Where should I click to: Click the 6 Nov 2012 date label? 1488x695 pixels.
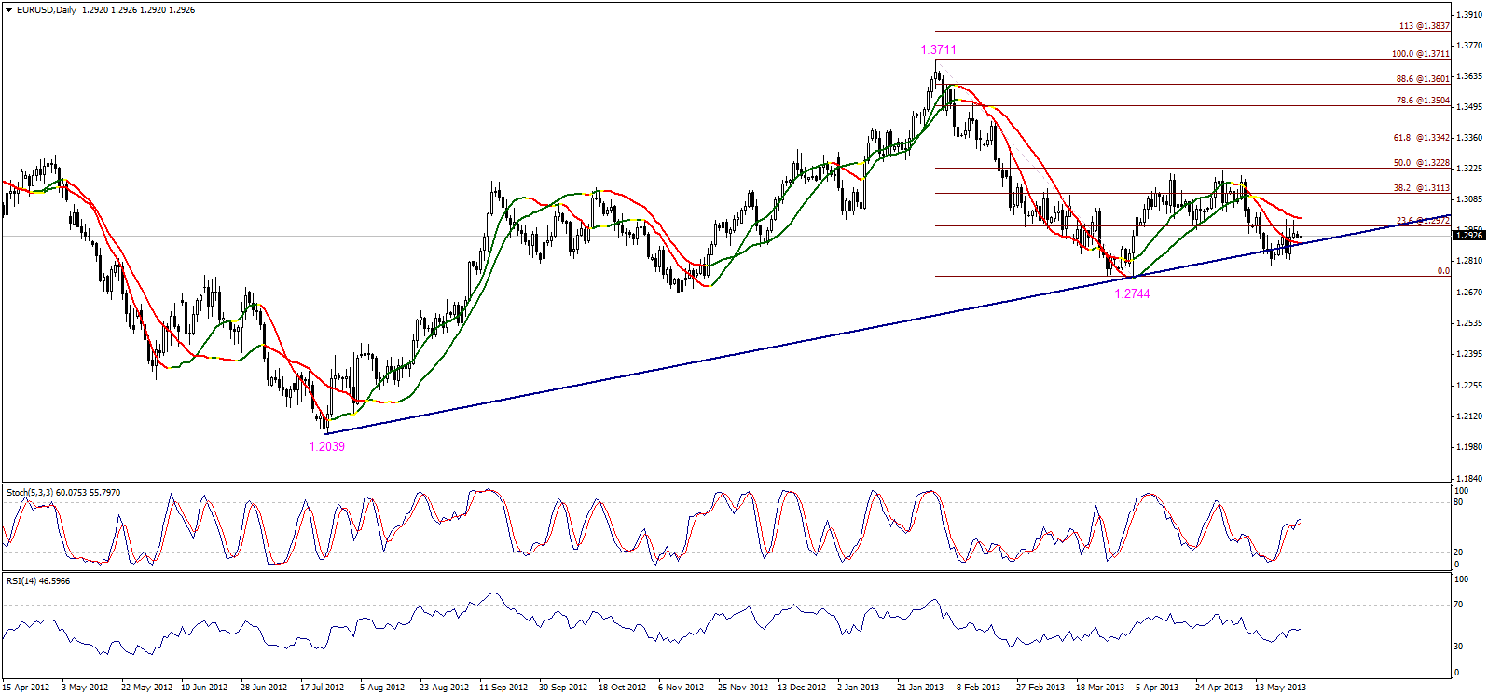[682, 688]
